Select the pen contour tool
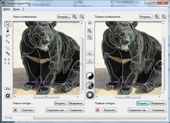The height and width of the screenshot is (123, 170). pyautogui.click(x=8, y=30)
